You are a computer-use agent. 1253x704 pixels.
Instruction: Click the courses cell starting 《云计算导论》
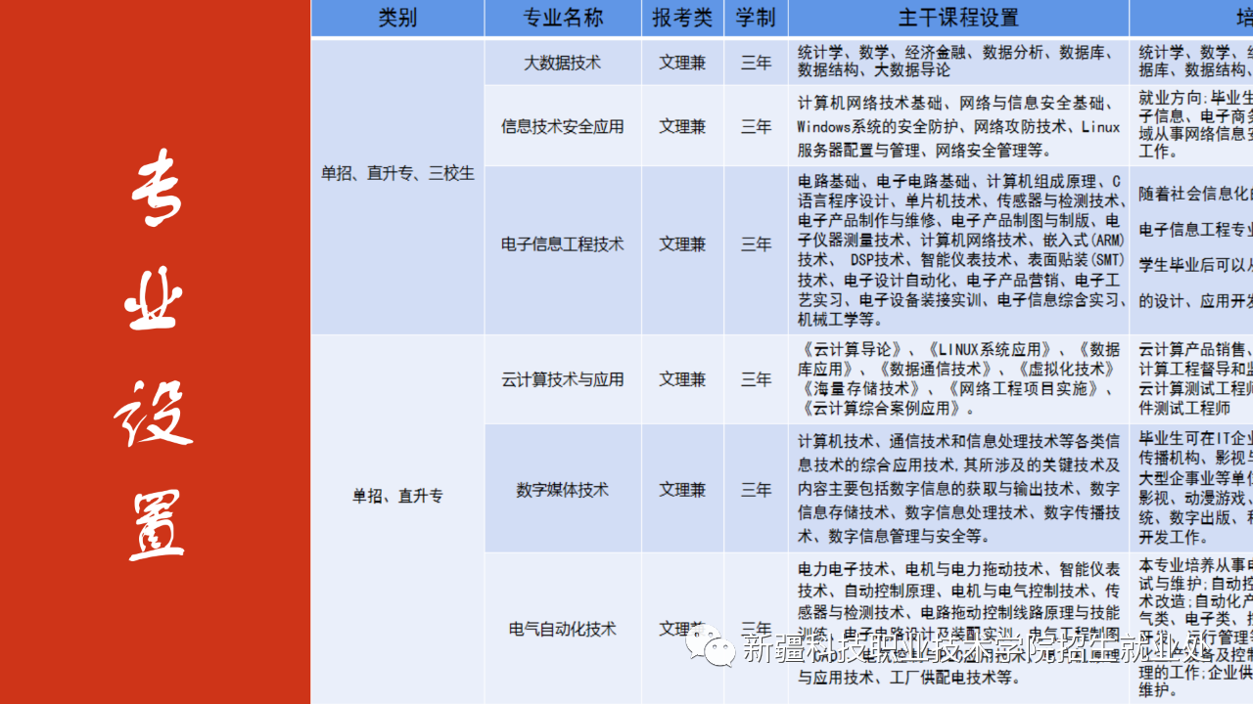pyautogui.click(x=958, y=379)
